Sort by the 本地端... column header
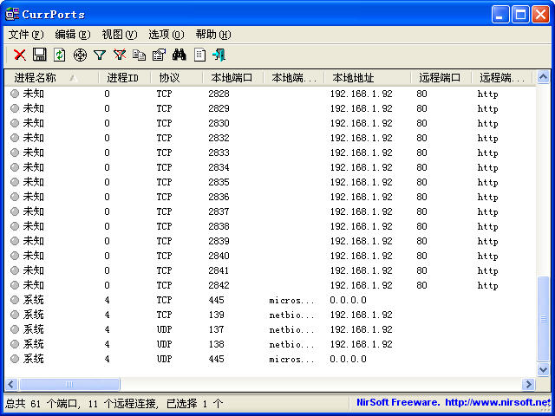 294,77
